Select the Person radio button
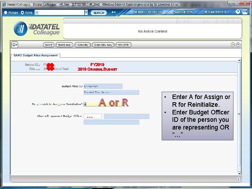The height and width of the screenshot is (189, 252). click(x=6, y=13)
